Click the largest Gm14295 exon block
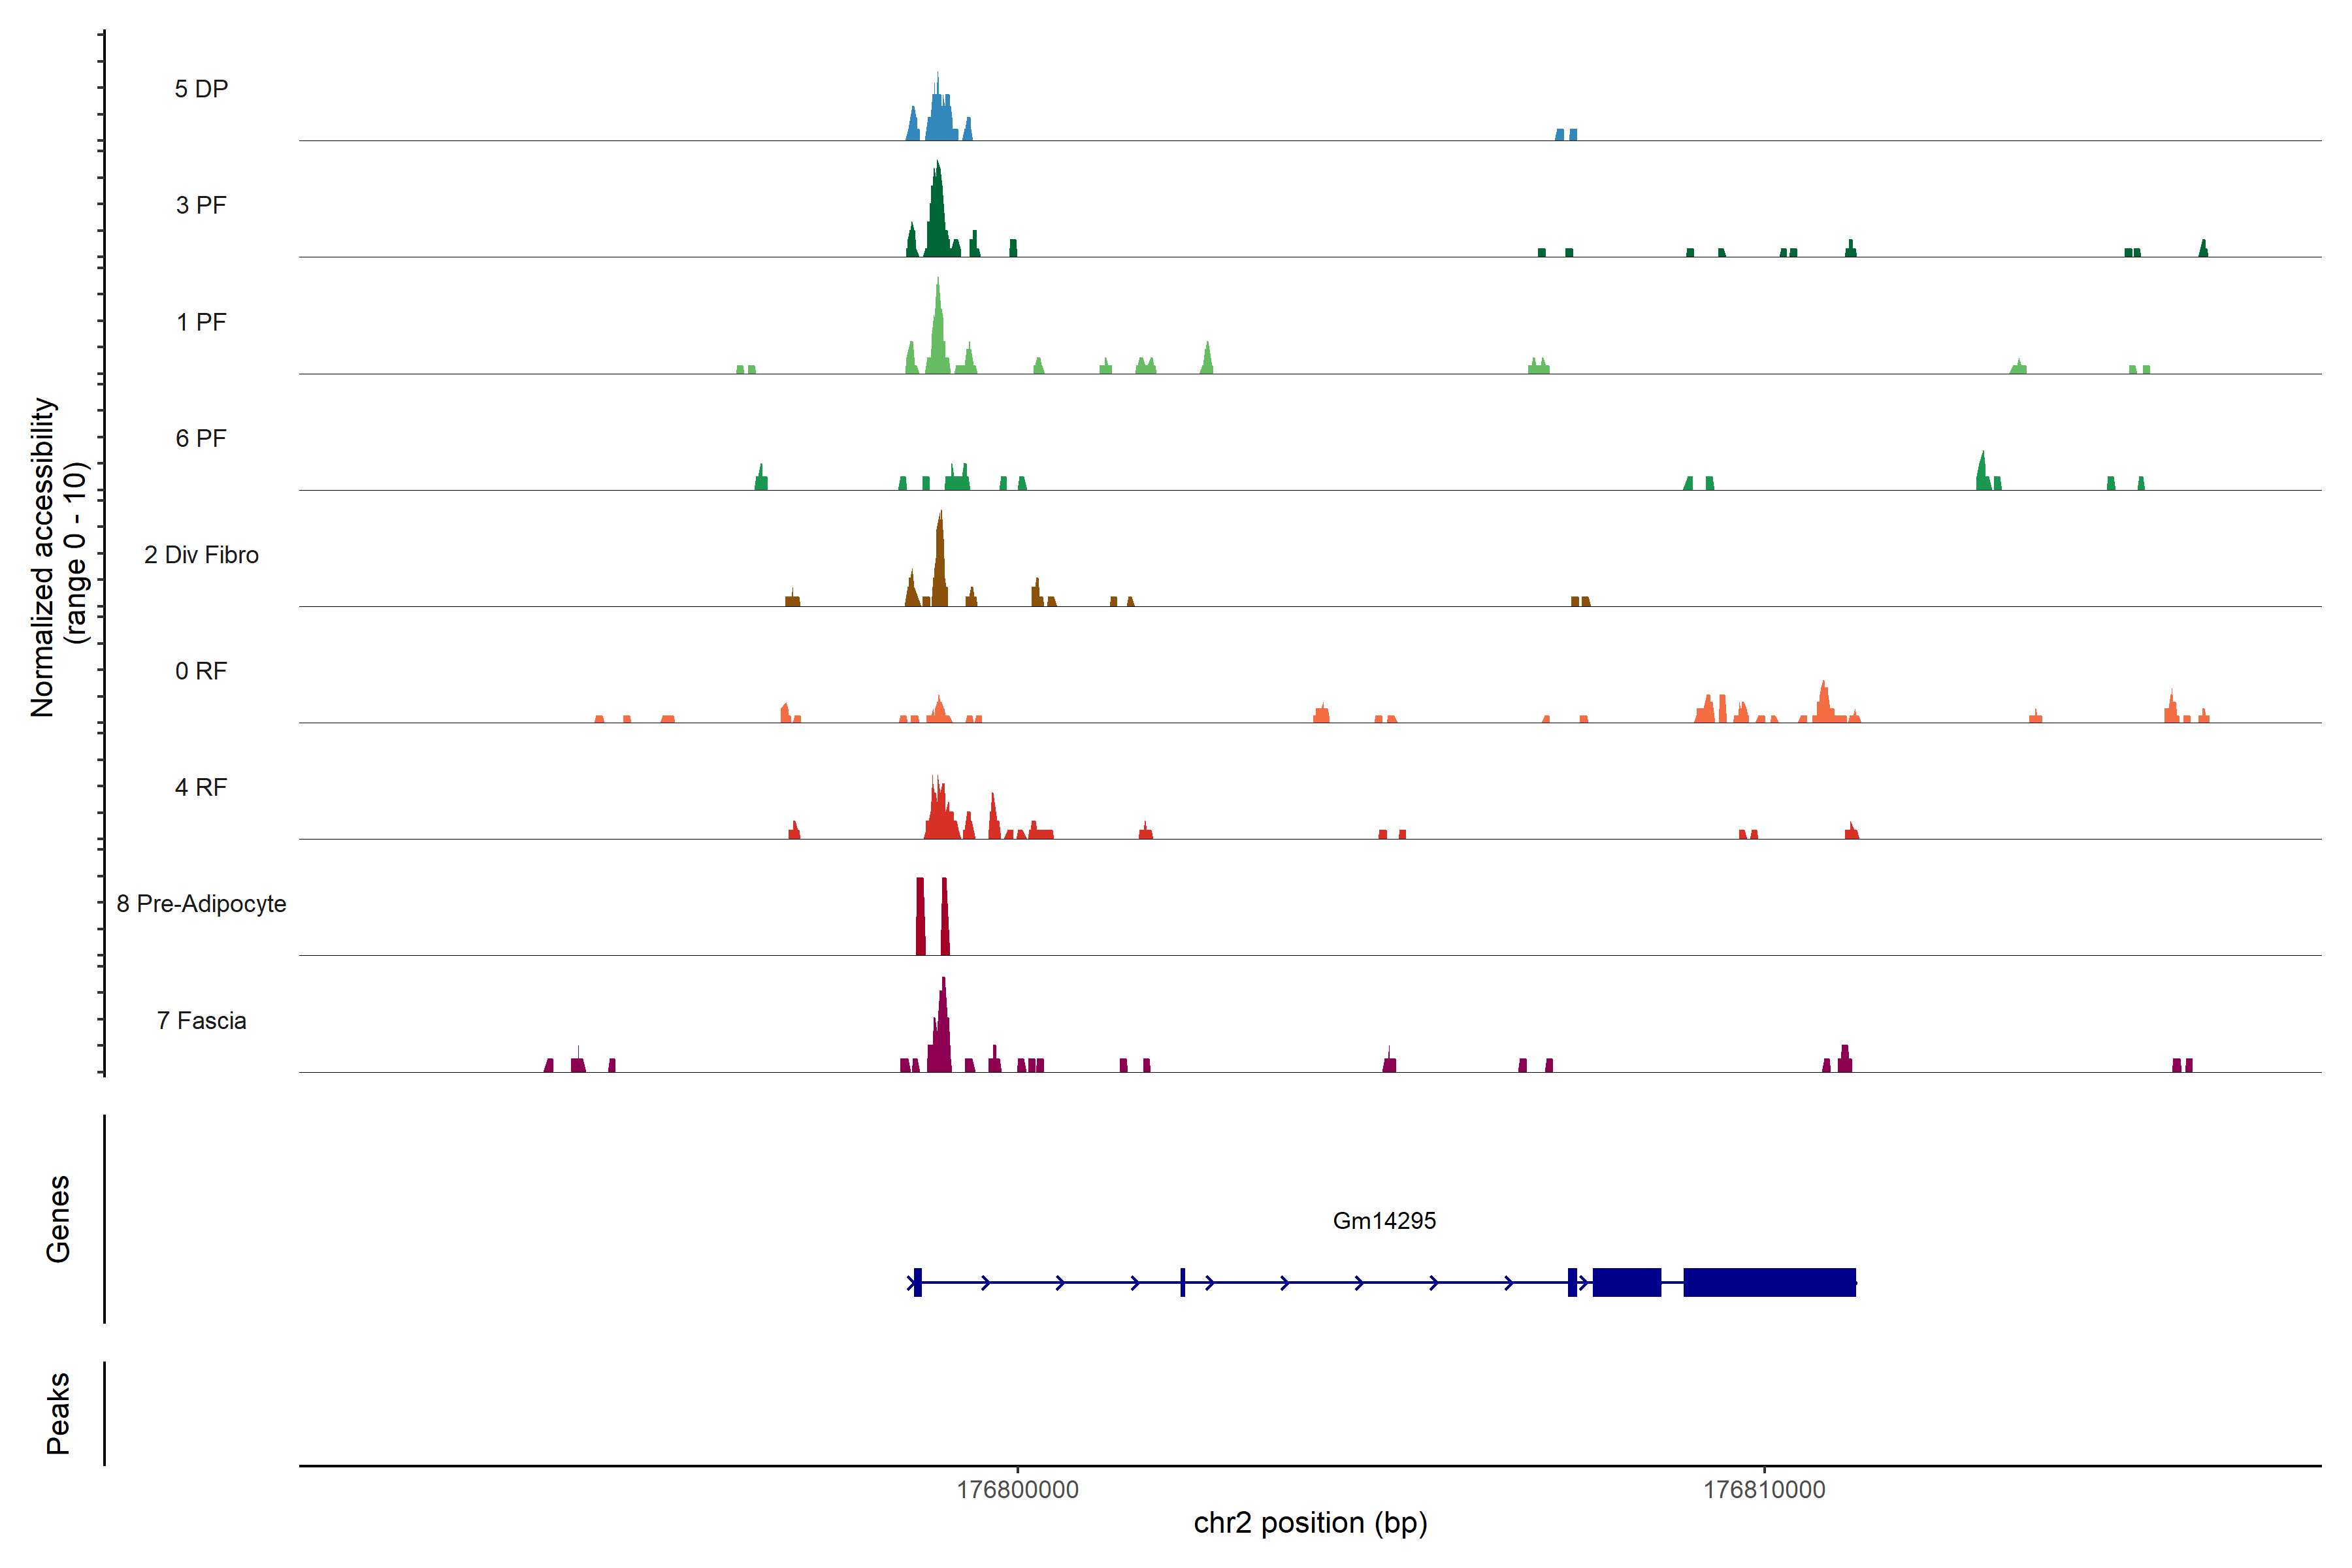The width and height of the screenshot is (2352, 1568). click(1769, 1282)
